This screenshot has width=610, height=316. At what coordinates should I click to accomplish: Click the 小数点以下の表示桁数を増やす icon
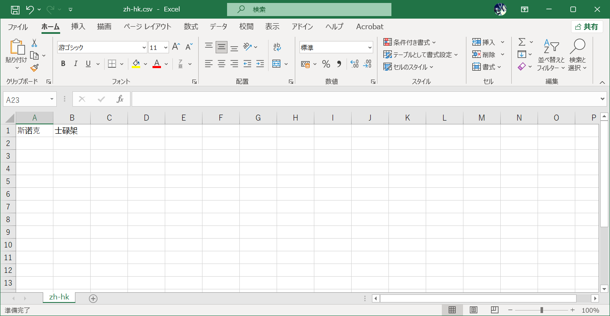[355, 64]
